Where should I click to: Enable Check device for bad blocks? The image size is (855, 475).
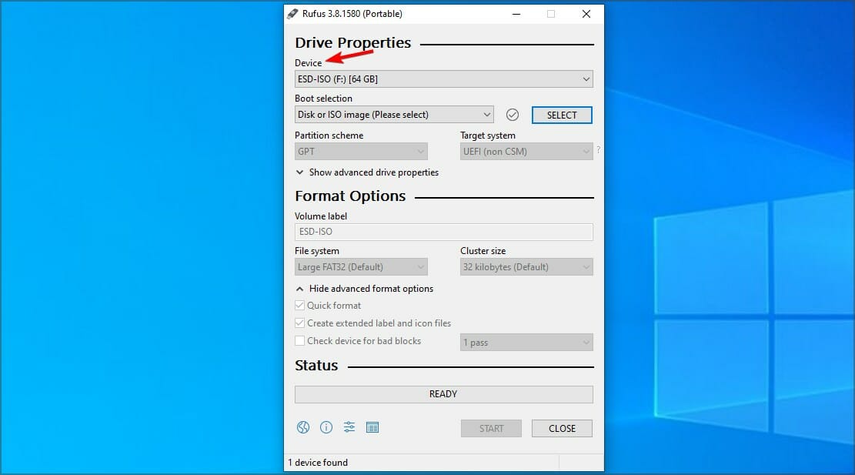299,341
